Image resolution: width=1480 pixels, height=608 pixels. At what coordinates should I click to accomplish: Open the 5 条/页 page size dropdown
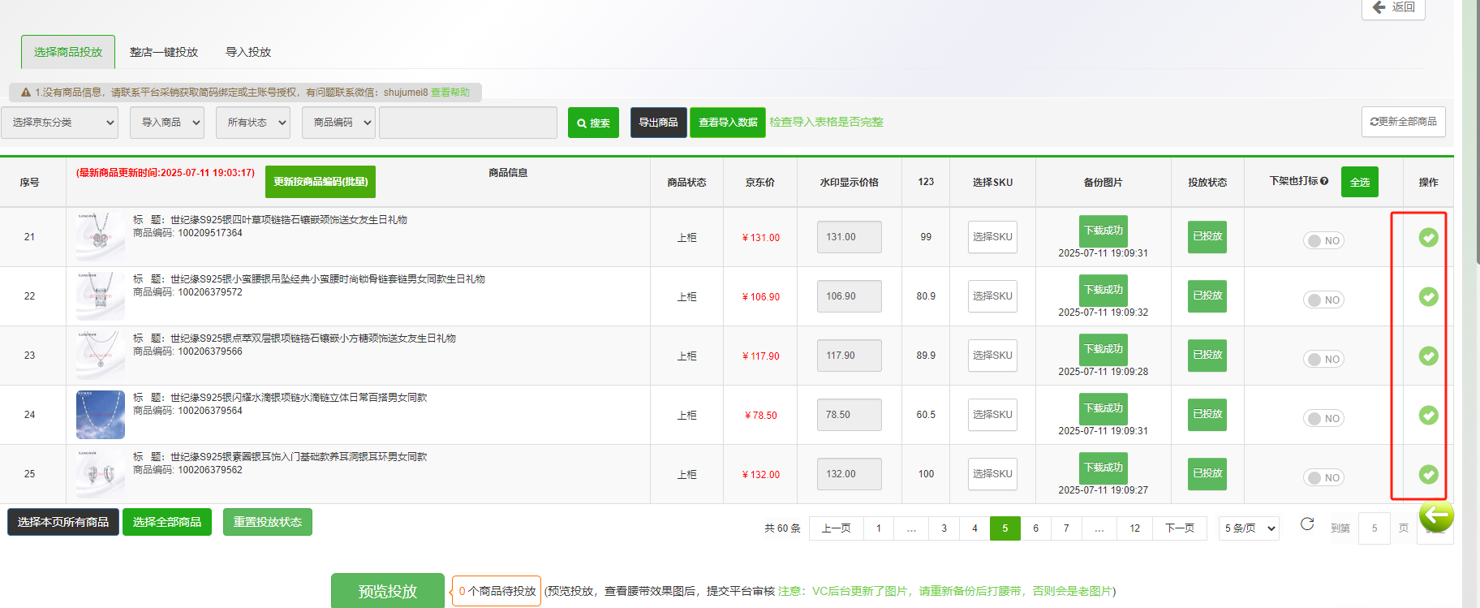point(1249,528)
